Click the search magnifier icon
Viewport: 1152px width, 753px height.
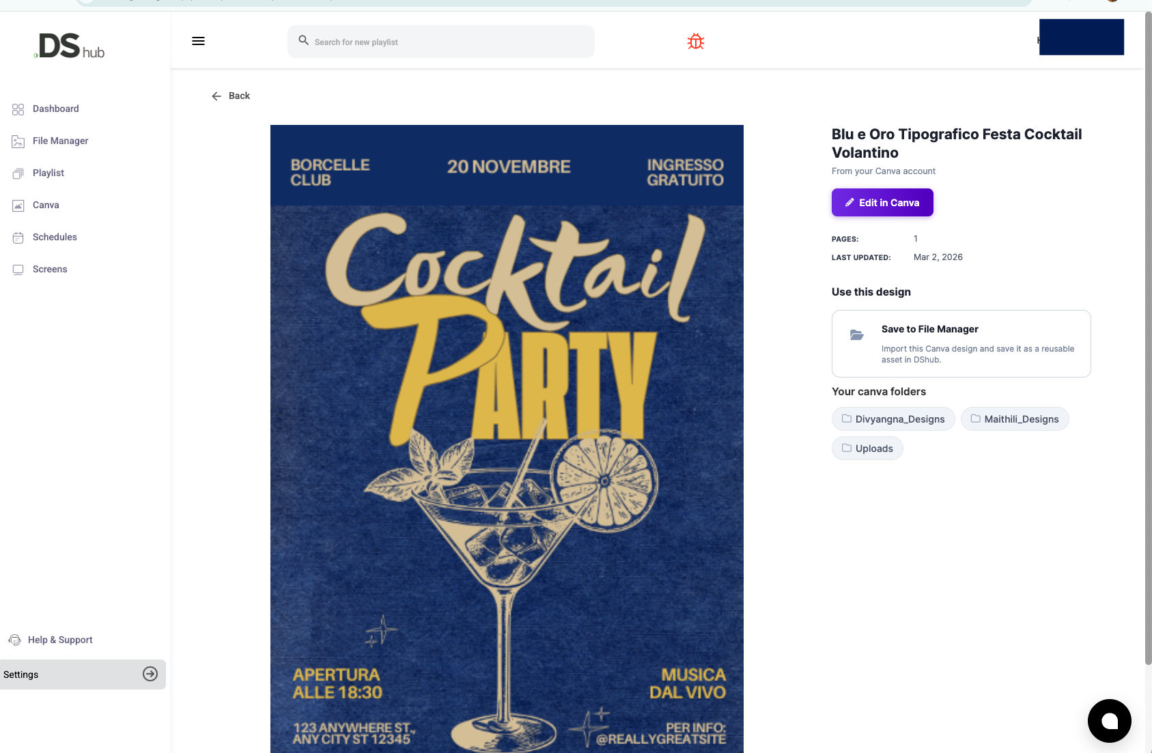(304, 41)
